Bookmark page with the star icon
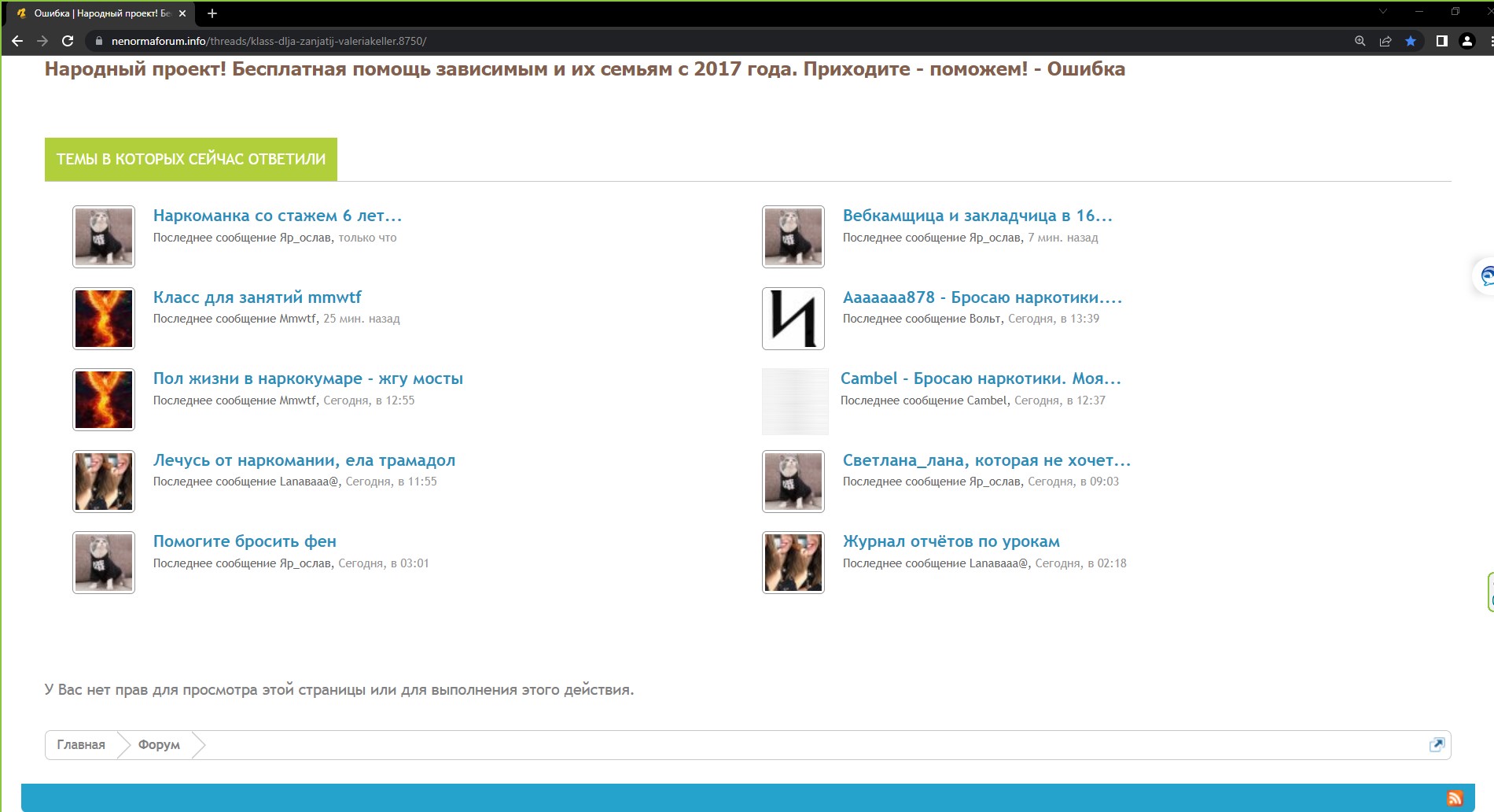 1411,41
